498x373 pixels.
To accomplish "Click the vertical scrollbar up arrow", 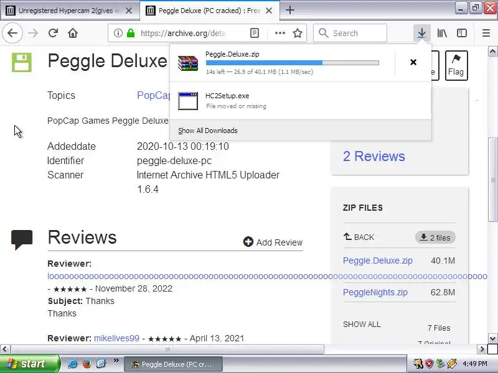I will tap(492, 51).
